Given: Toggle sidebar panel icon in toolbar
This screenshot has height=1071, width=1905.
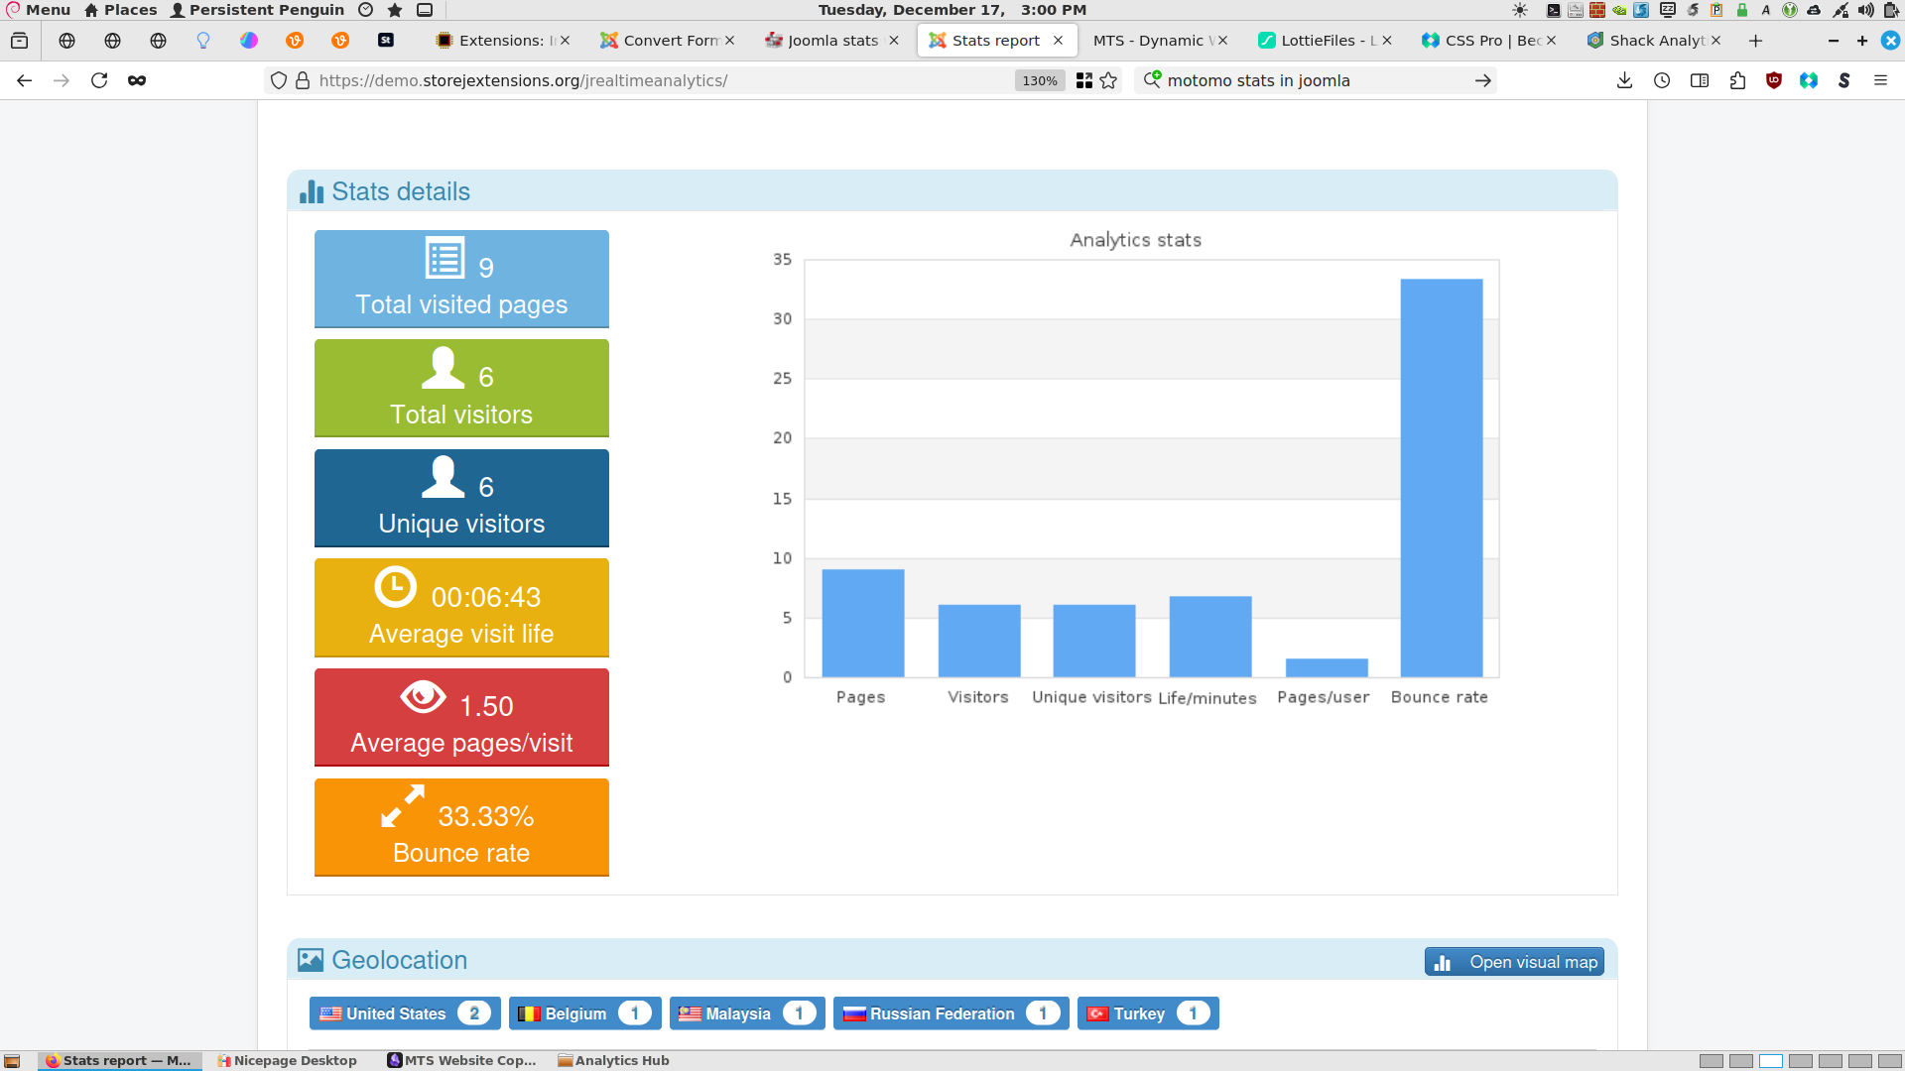Looking at the screenshot, I should tap(1700, 80).
